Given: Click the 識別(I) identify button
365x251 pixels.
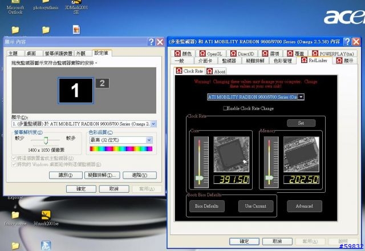Looking at the screenshot, I should pyautogui.click(x=66, y=175).
